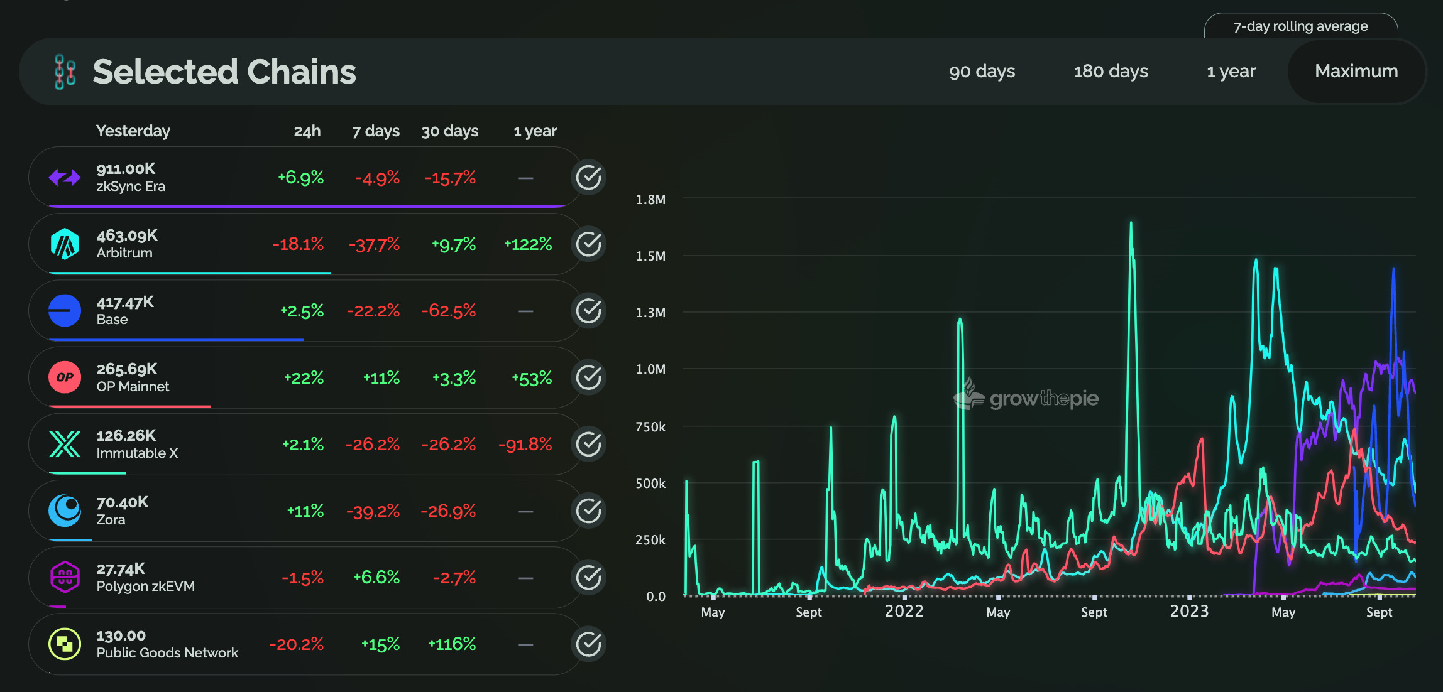Click the zkSync Era name label

tap(131, 187)
